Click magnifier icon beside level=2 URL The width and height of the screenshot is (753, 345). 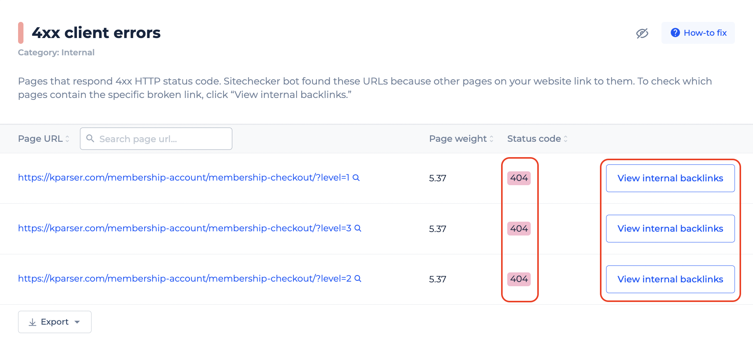(358, 279)
